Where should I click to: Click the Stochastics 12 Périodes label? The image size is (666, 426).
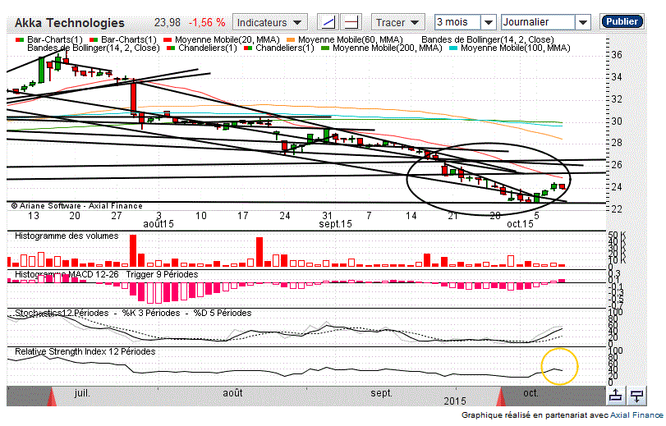(x=62, y=313)
